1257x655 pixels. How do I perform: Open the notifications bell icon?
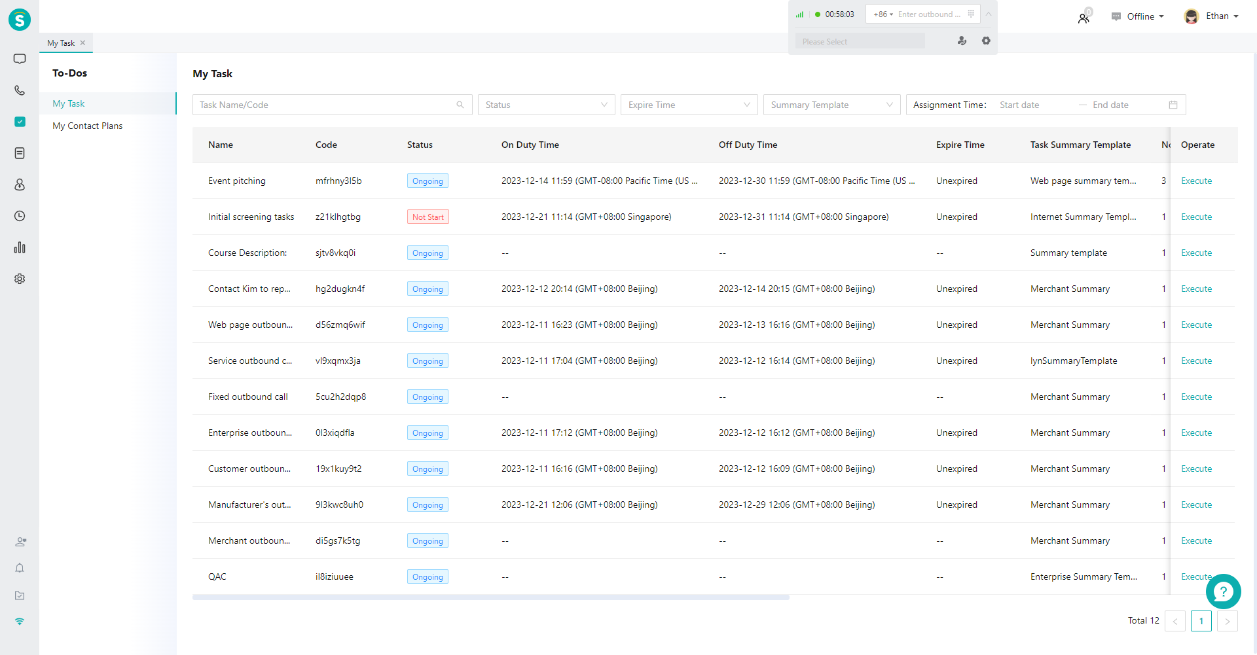click(20, 568)
